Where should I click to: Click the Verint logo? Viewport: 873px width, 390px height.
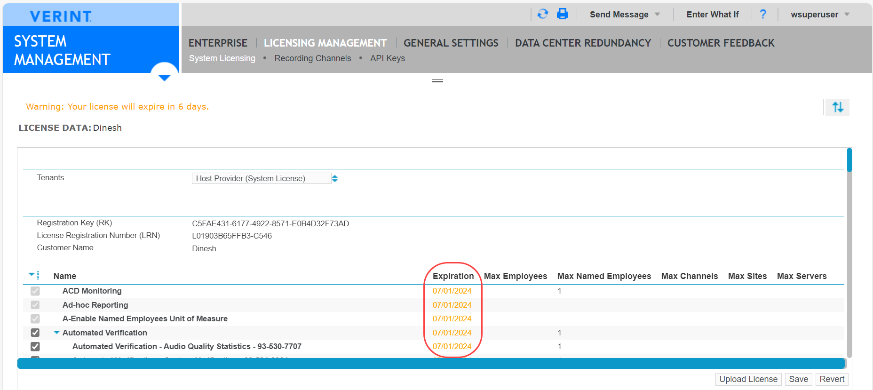coord(61,16)
